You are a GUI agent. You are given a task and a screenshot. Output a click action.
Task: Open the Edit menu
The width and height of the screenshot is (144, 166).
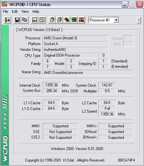coord(15,12)
